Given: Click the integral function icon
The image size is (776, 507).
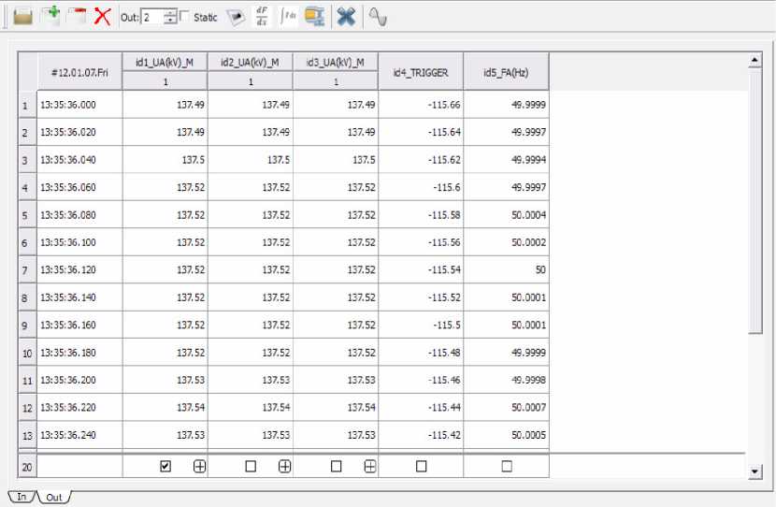Looking at the screenshot, I should tap(288, 16).
